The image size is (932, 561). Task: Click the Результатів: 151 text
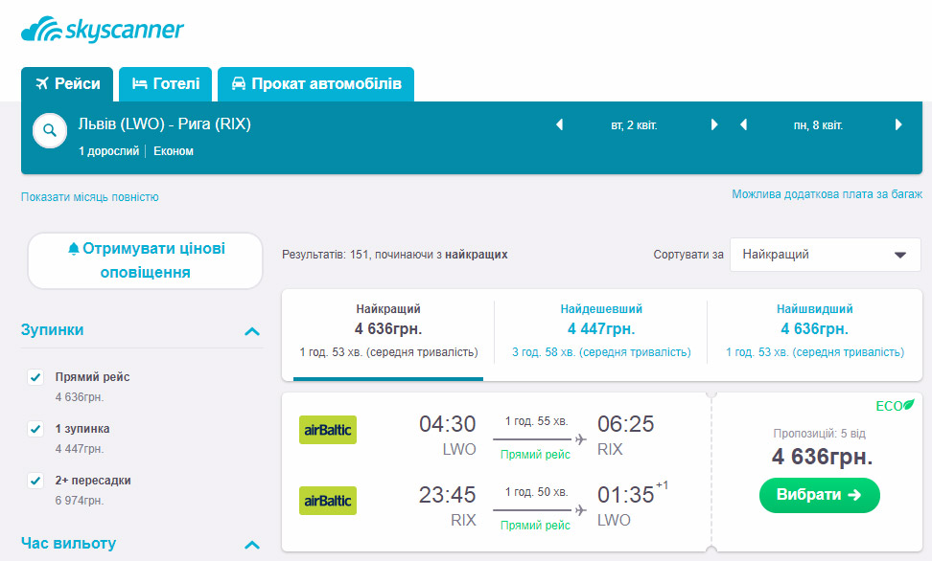tap(325, 255)
